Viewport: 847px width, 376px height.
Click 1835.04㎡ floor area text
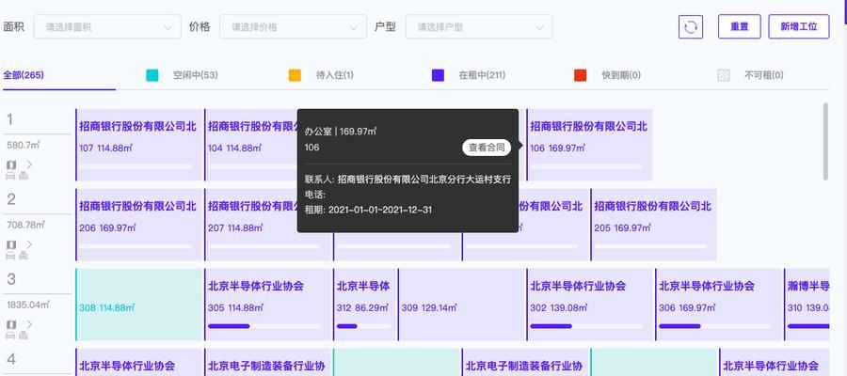(x=27, y=305)
